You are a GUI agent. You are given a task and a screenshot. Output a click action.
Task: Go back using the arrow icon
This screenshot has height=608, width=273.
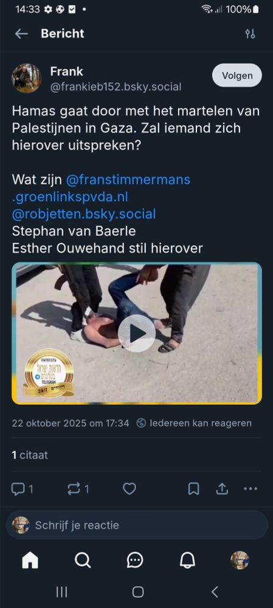click(x=21, y=33)
